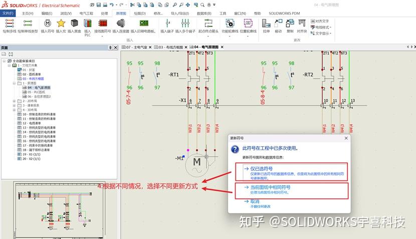This screenshot has height=239, width=416.
Task: Switch to the 电气工程 ribbon tab
Action: click(86, 13)
